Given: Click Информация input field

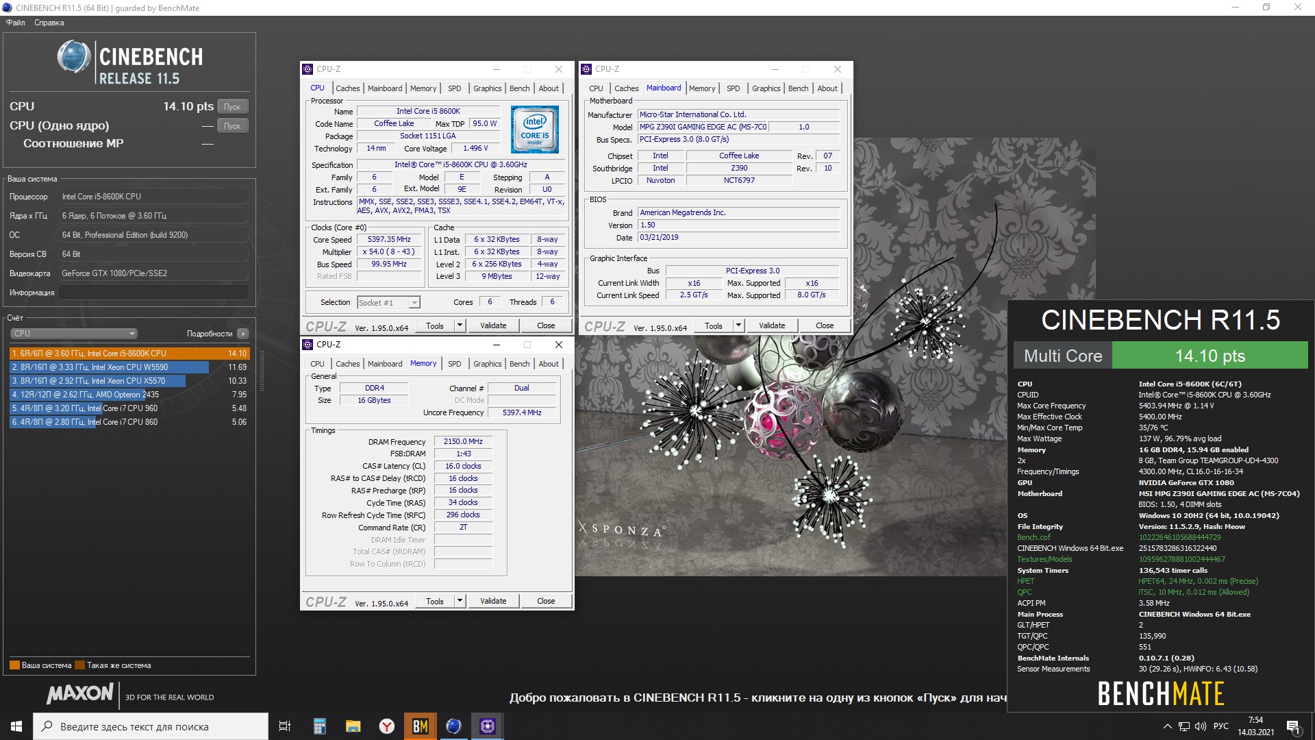Looking at the screenshot, I should point(153,293).
